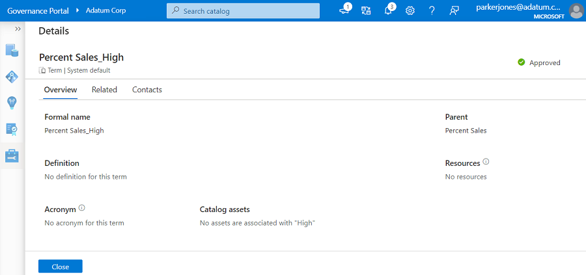Select the Overview tab
Viewport: 586px width, 275px height.
[x=61, y=90]
